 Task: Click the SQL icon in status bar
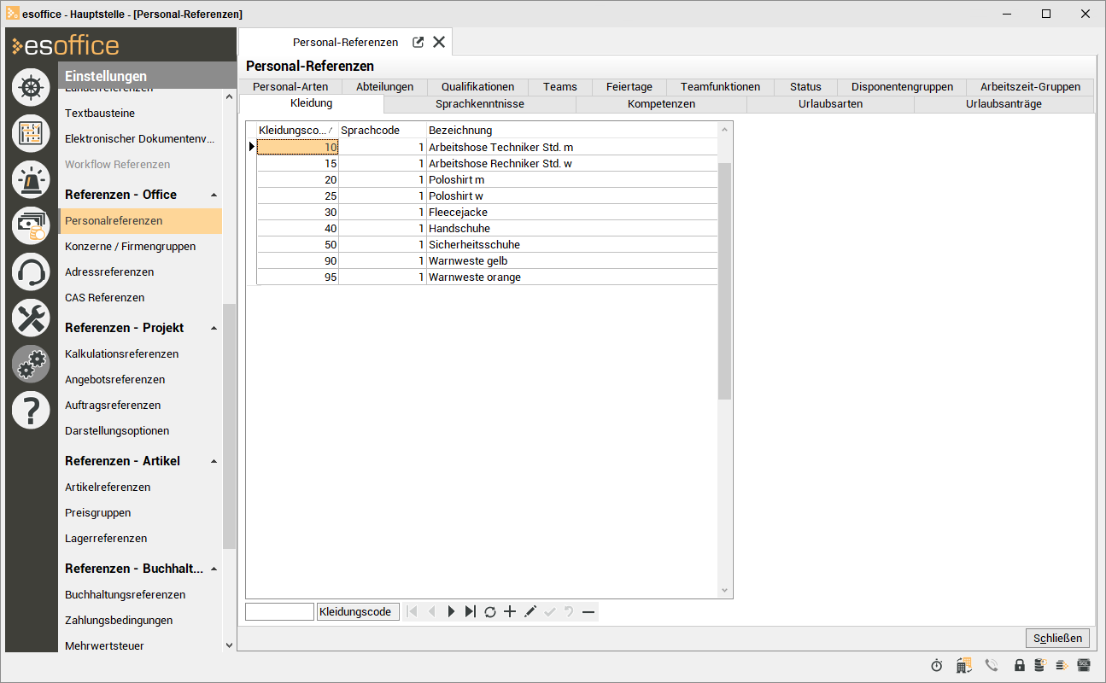[x=1084, y=665]
